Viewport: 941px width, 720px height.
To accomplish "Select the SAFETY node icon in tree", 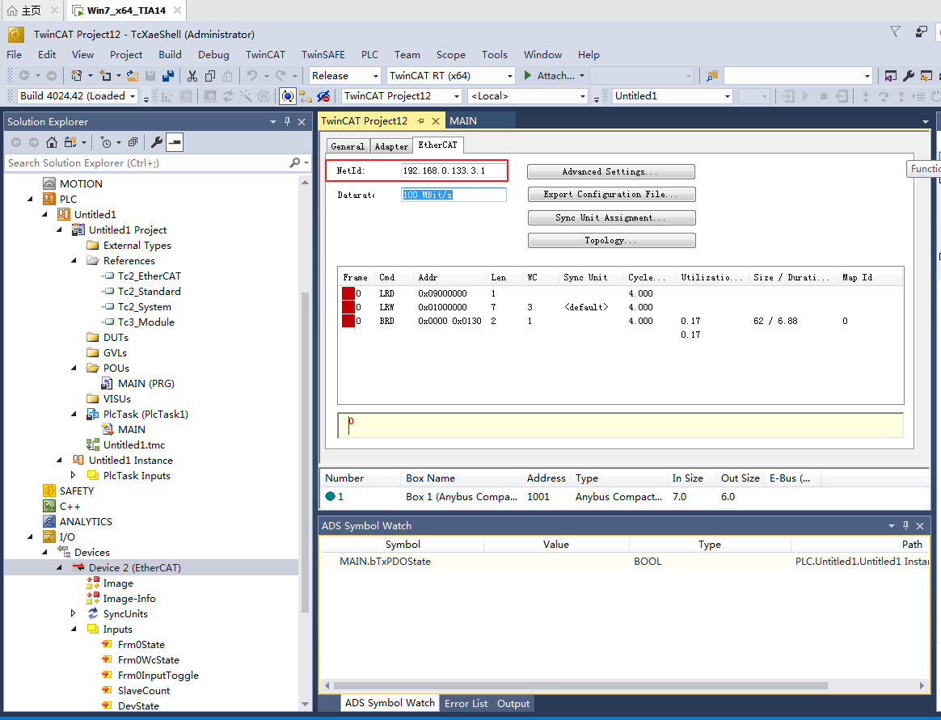I will pyautogui.click(x=49, y=491).
